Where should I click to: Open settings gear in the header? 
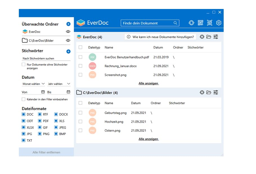[x=219, y=23]
